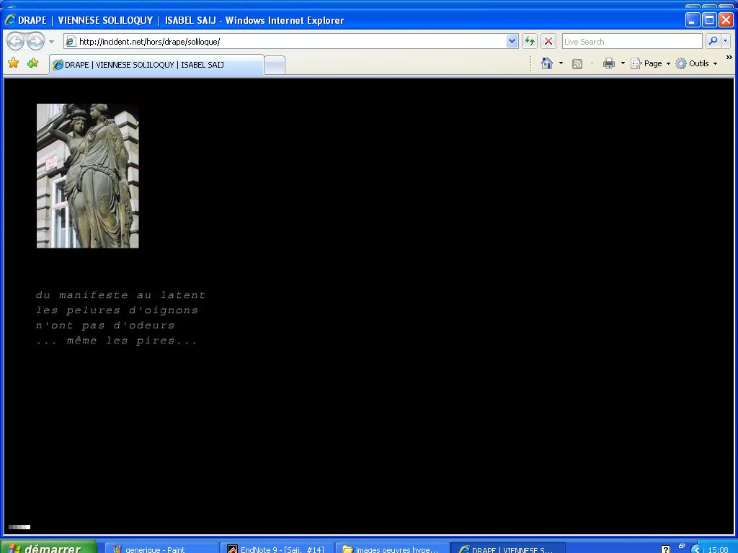The width and height of the screenshot is (738, 553).
Task: Refresh the page with the green arrows icon
Action: (x=530, y=41)
